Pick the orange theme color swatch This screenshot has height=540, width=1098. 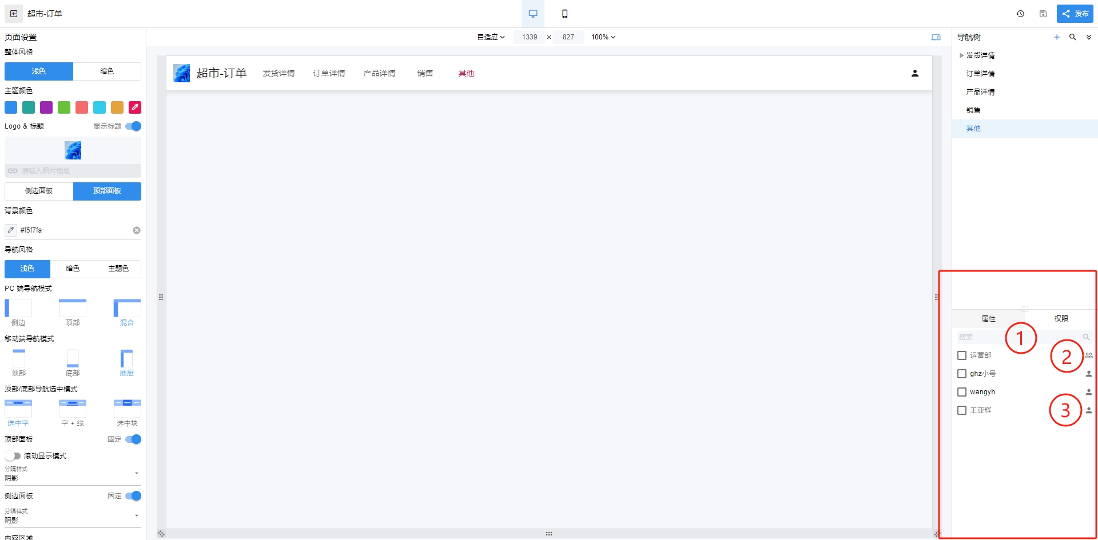click(x=117, y=107)
